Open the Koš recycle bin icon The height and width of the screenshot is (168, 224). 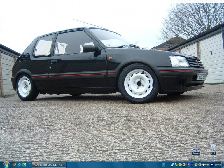[x=213, y=150]
